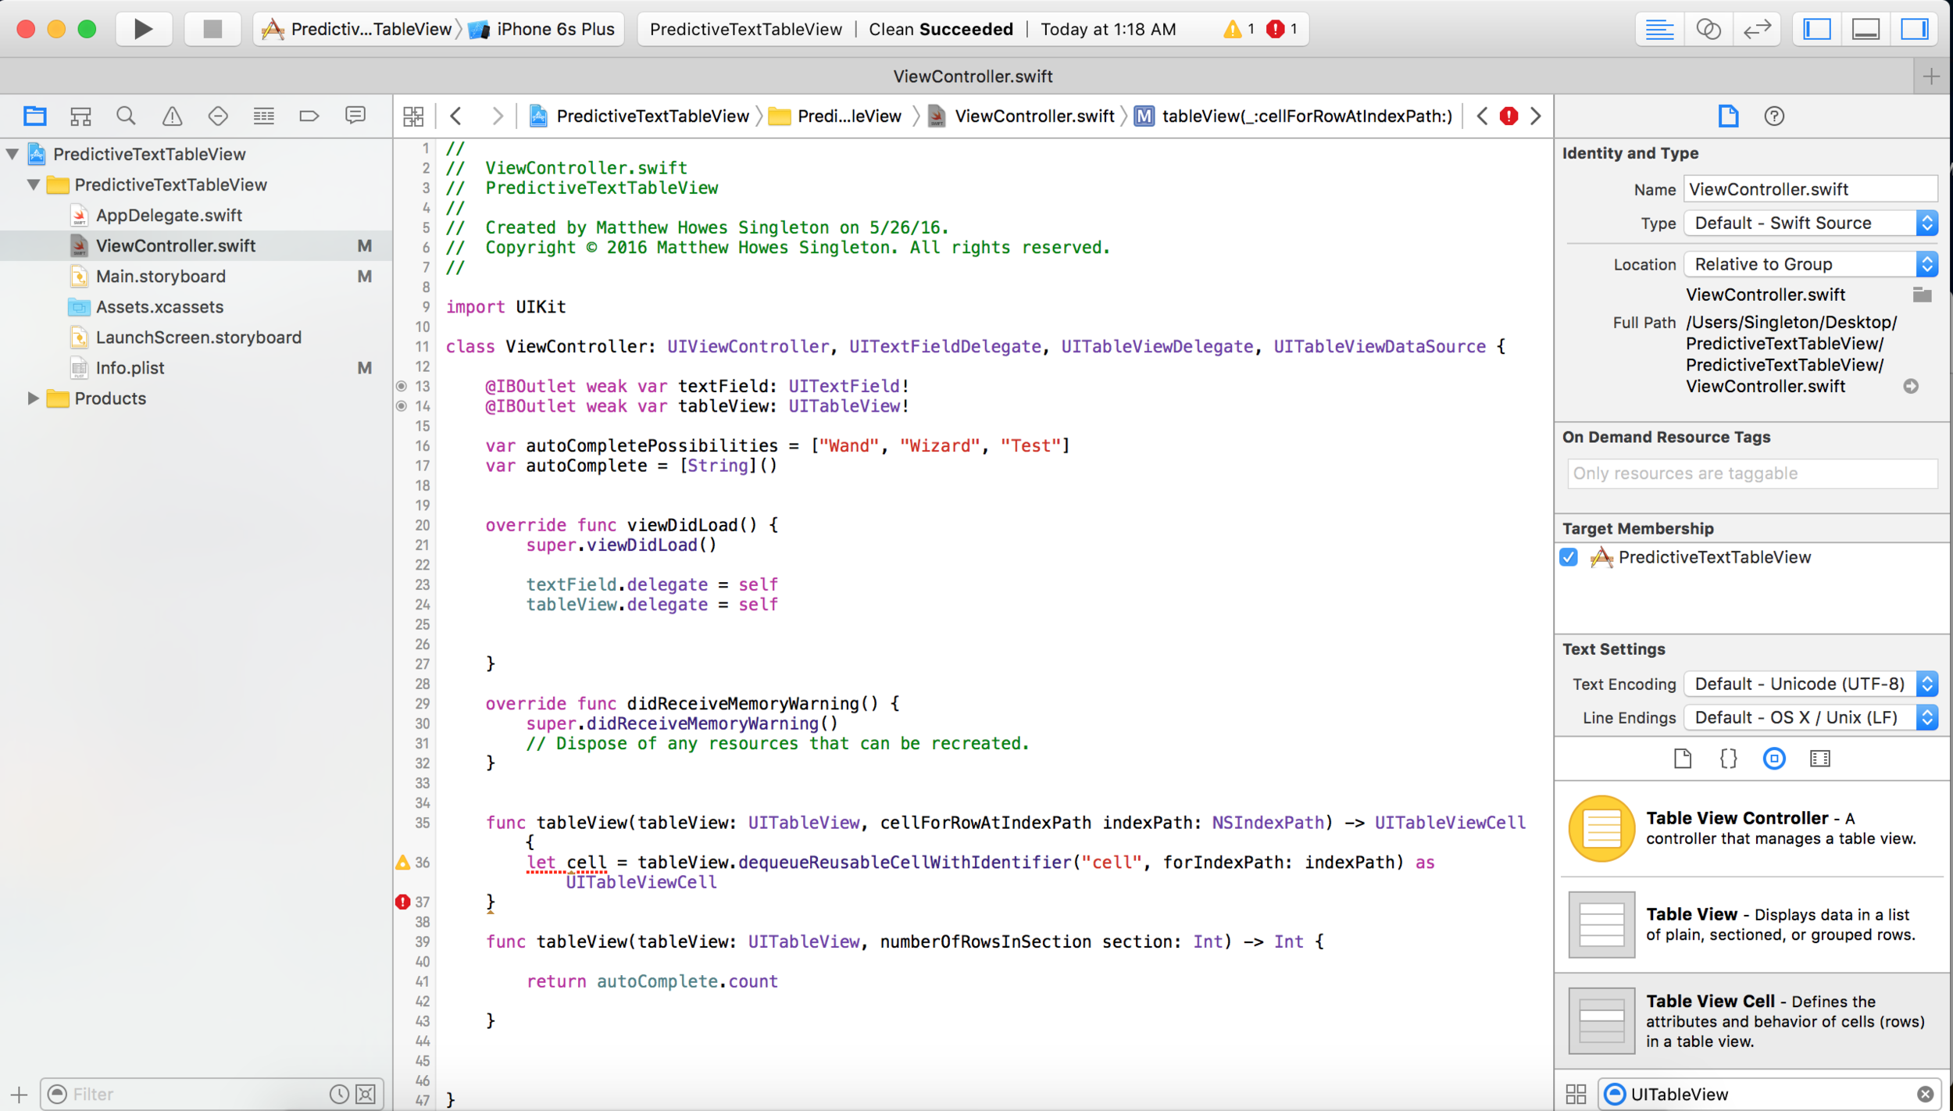1953x1111 pixels.
Task: Open the related items menu
Action: click(x=413, y=116)
